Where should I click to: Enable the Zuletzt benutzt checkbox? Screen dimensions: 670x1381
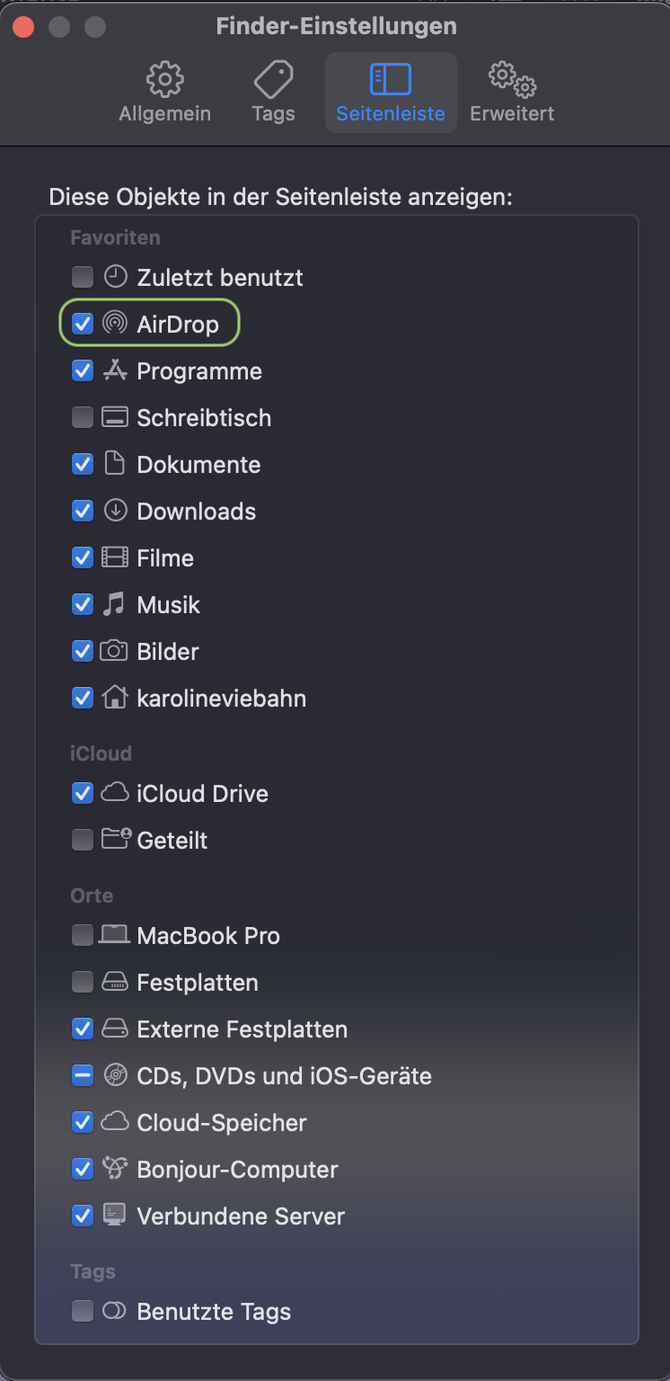pos(83,277)
